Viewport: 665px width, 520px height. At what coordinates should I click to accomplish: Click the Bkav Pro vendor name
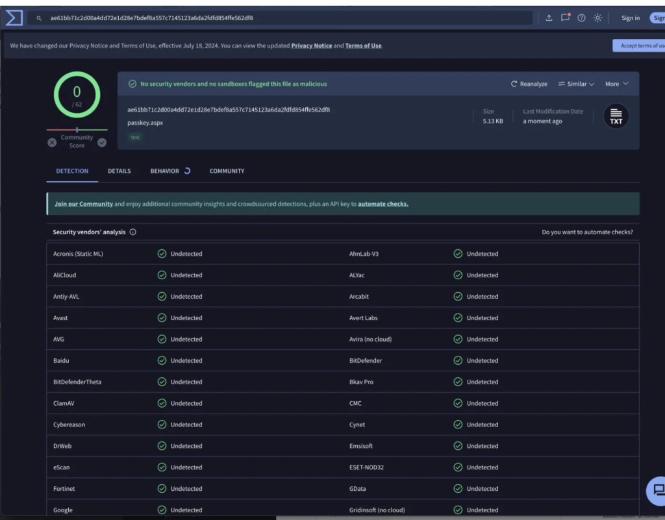pyautogui.click(x=361, y=382)
